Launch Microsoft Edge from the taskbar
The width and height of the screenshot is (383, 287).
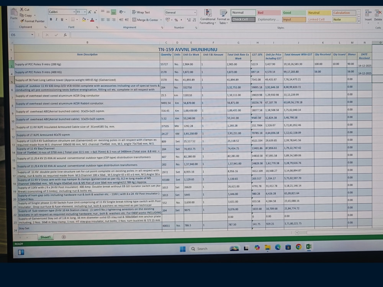tap(278, 248)
